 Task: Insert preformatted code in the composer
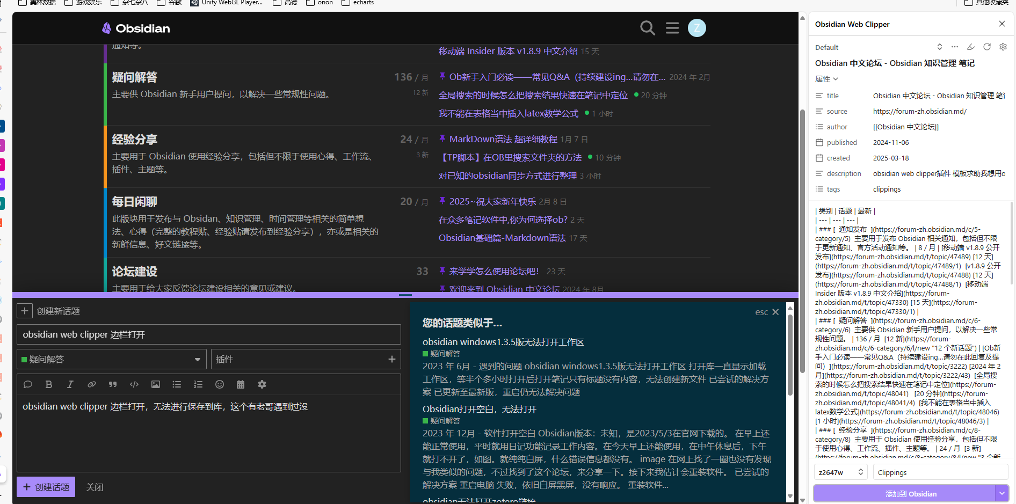tap(134, 384)
